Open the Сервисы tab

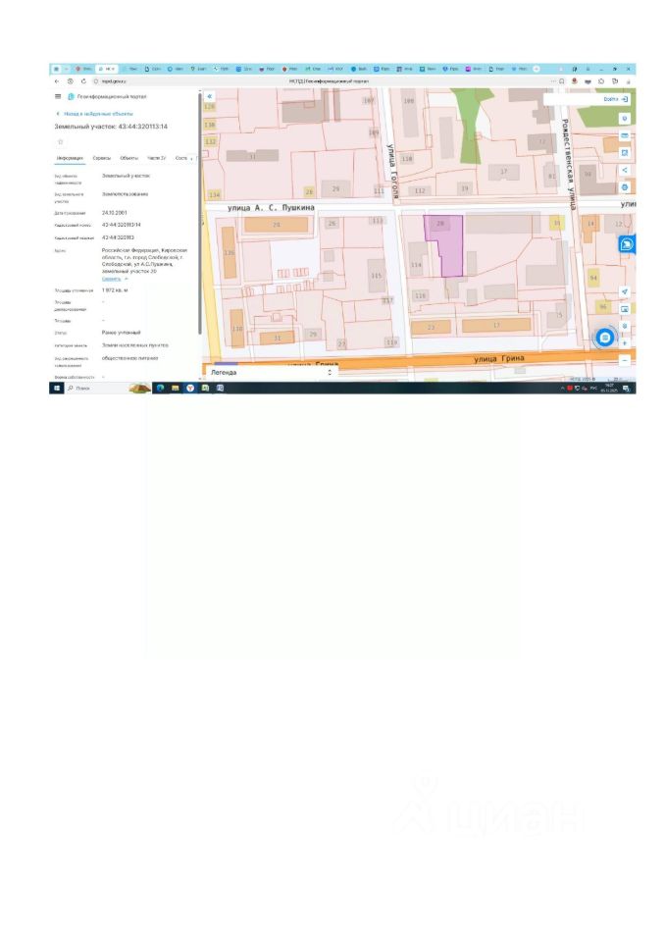coord(102,158)
